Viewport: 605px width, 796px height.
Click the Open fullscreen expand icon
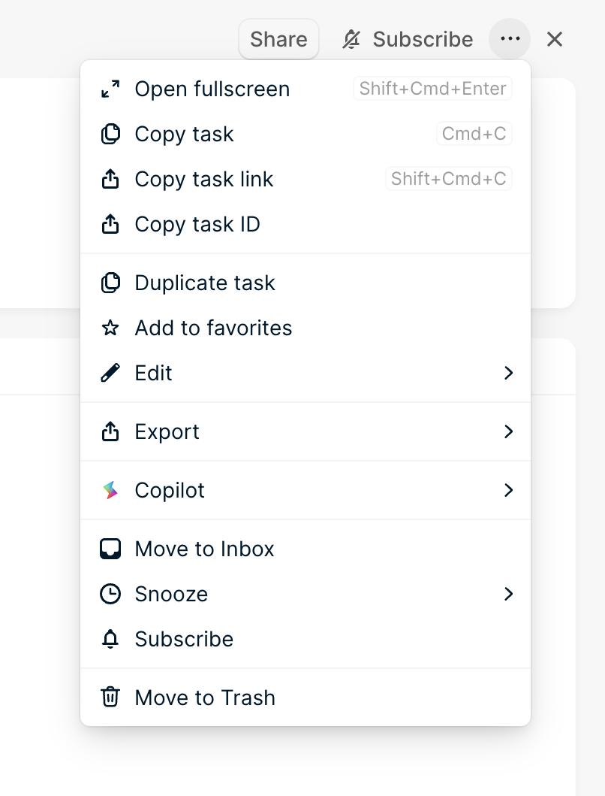pyautogui.click(x=110, y=89)
